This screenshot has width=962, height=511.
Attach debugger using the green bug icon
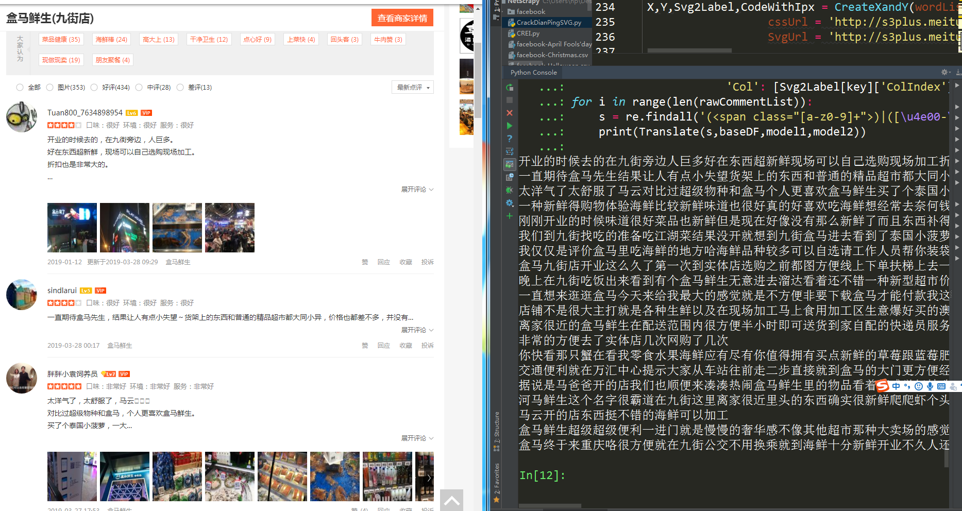click(x=509, y=190)
